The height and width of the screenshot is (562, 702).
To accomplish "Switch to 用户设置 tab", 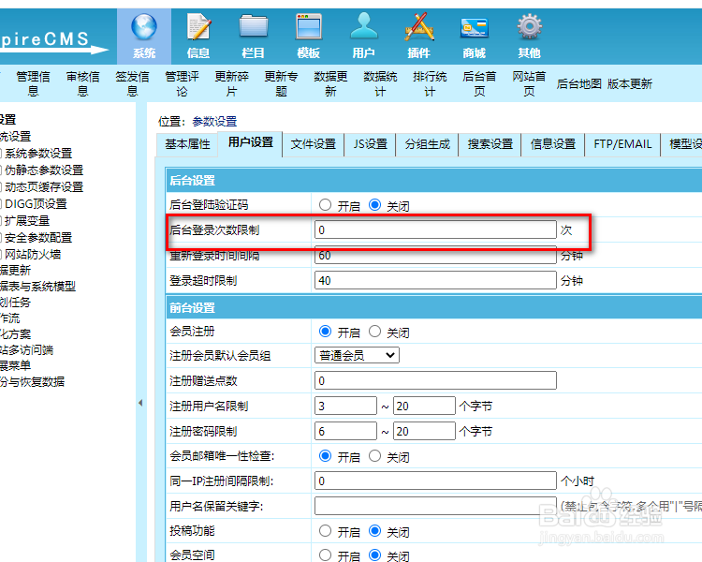I will point(250,143).
